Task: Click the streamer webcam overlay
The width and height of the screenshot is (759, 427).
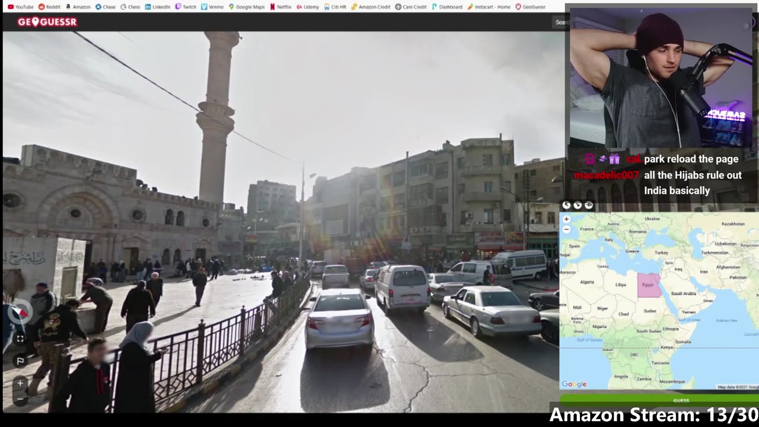Action: (661, 77)
